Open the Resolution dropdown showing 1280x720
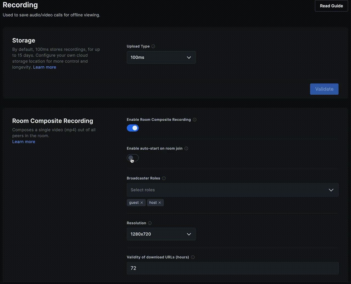Viewport: 351px width, 284px height. coord(161,234)
